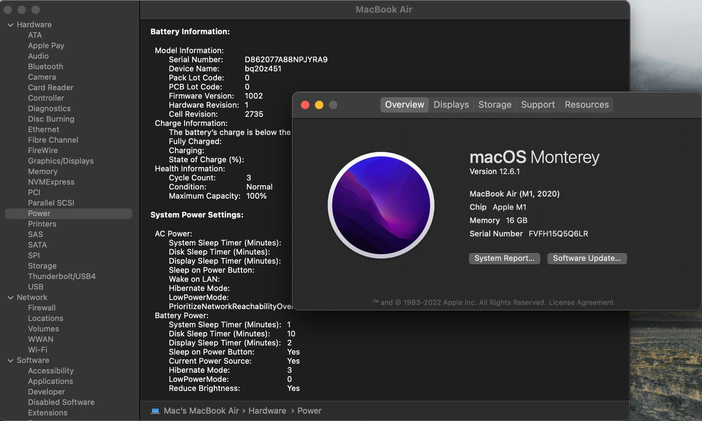This screenshot has width=702, height=421.
Task: Go to the Resources tab
Action: click(x=586, y=105)
